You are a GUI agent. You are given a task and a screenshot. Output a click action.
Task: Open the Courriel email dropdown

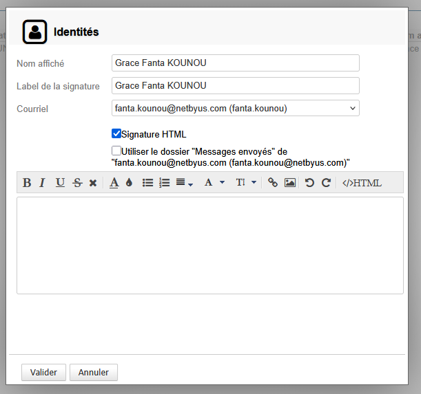(x=235, y=108)
